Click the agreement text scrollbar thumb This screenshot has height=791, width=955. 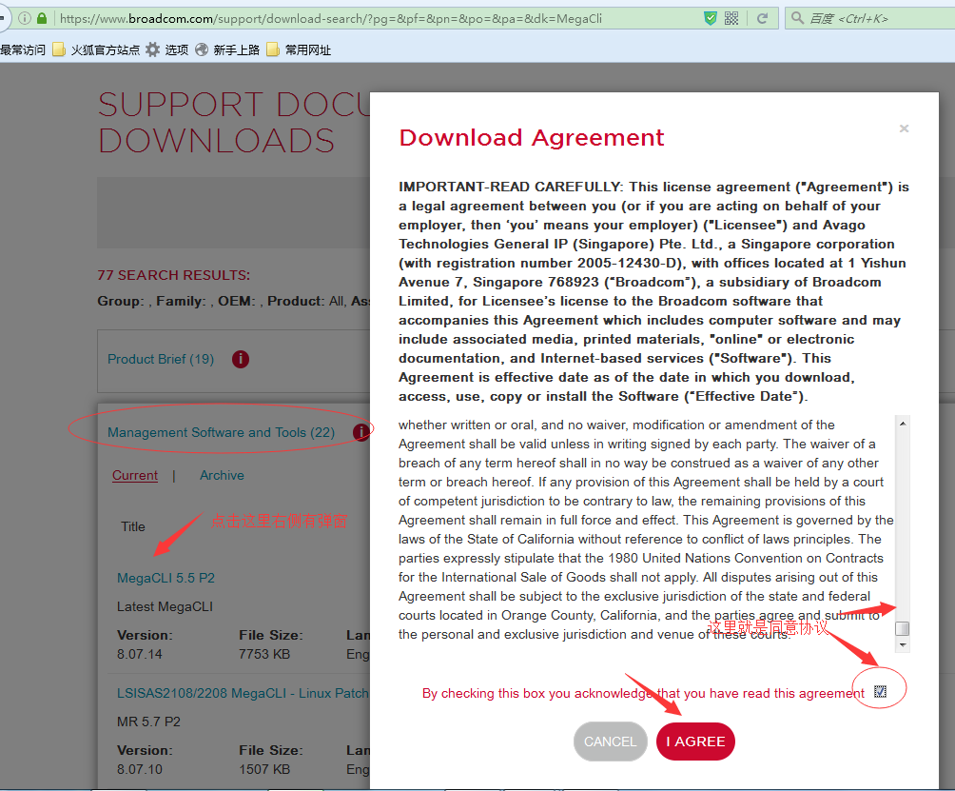[903, 628]
